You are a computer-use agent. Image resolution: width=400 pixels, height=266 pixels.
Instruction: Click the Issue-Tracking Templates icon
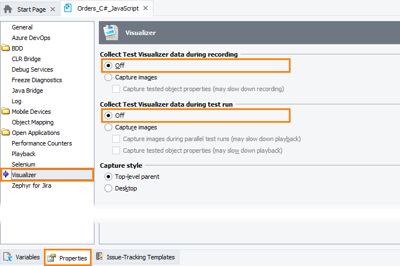(x=99, y=257)
